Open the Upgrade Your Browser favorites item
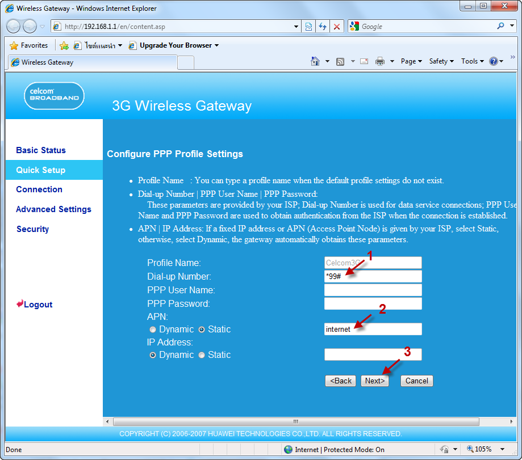Screen dimensions: 522x460 (174, 45)
